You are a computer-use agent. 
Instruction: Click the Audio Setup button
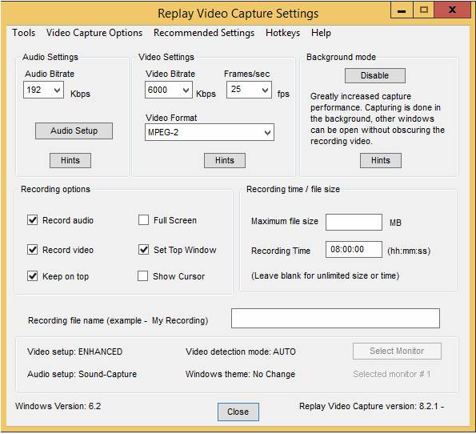(x=74, y=131)
